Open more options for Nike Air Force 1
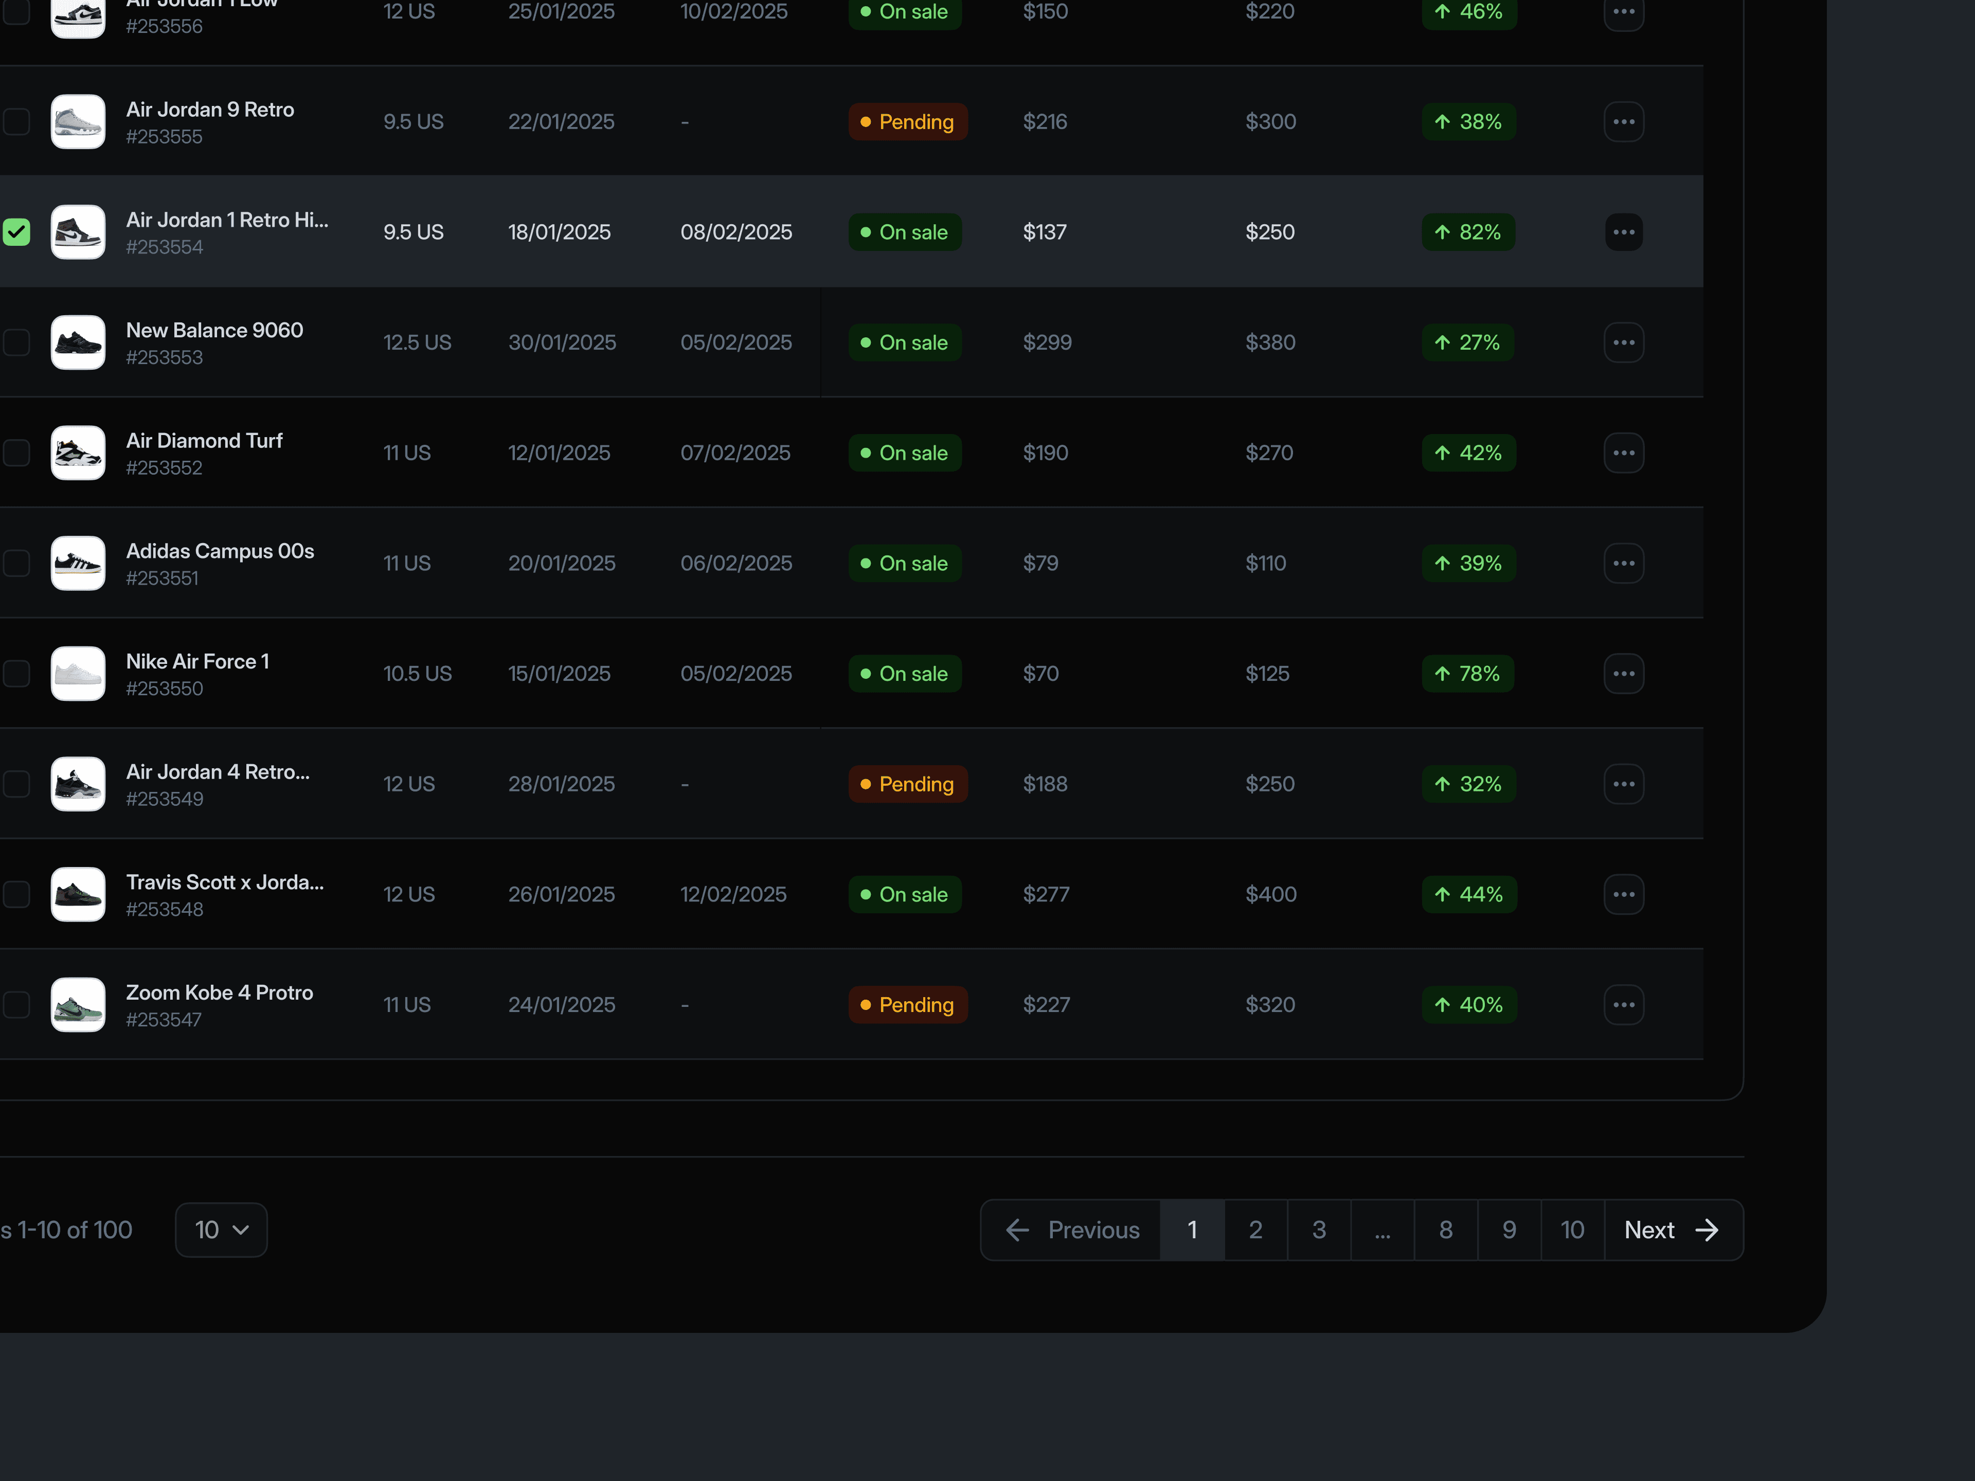Viewport: 1975px width, 1481px height. (1623, 674)
